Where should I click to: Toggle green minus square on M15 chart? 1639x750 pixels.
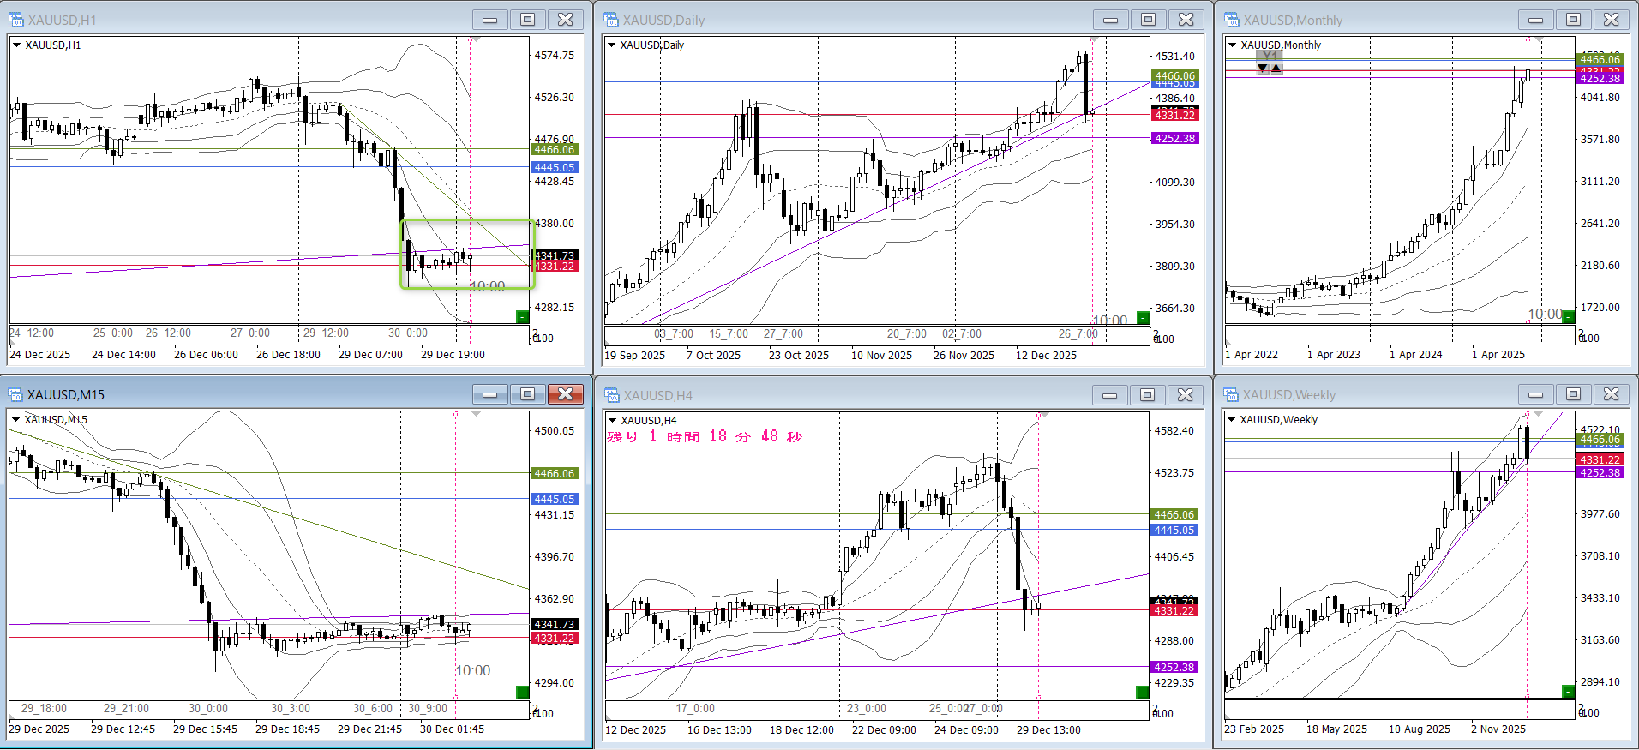pos(522,692)
